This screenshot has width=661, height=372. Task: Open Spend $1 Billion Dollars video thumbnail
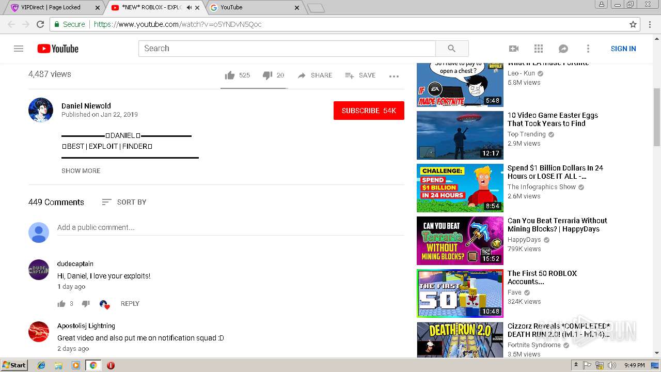460,188
